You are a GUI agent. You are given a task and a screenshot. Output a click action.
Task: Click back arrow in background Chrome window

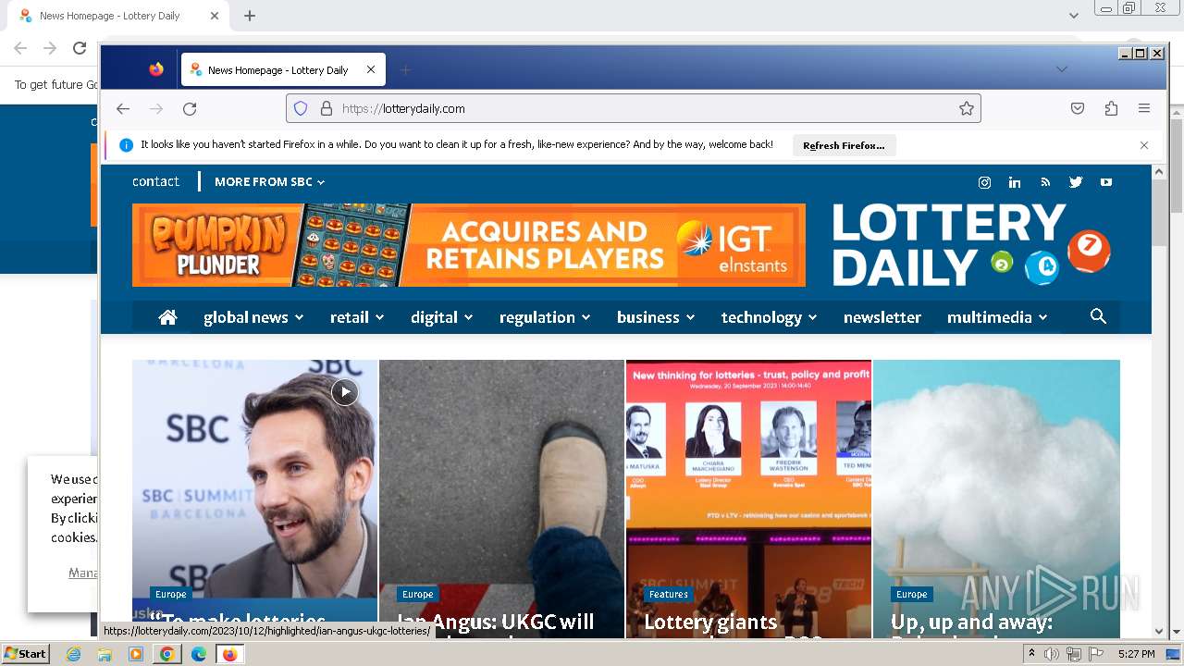[x=20, y=48]
